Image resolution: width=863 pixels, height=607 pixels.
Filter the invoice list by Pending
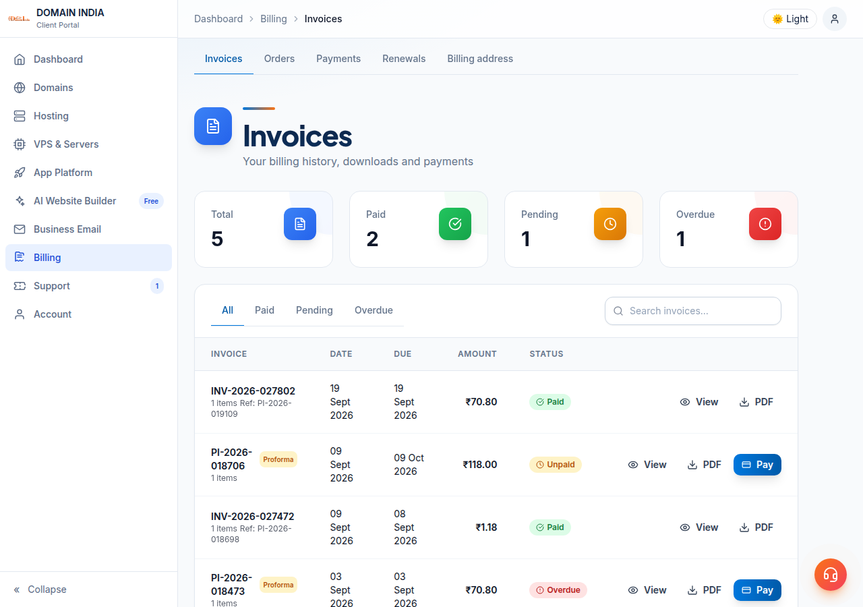click(314, 310)
